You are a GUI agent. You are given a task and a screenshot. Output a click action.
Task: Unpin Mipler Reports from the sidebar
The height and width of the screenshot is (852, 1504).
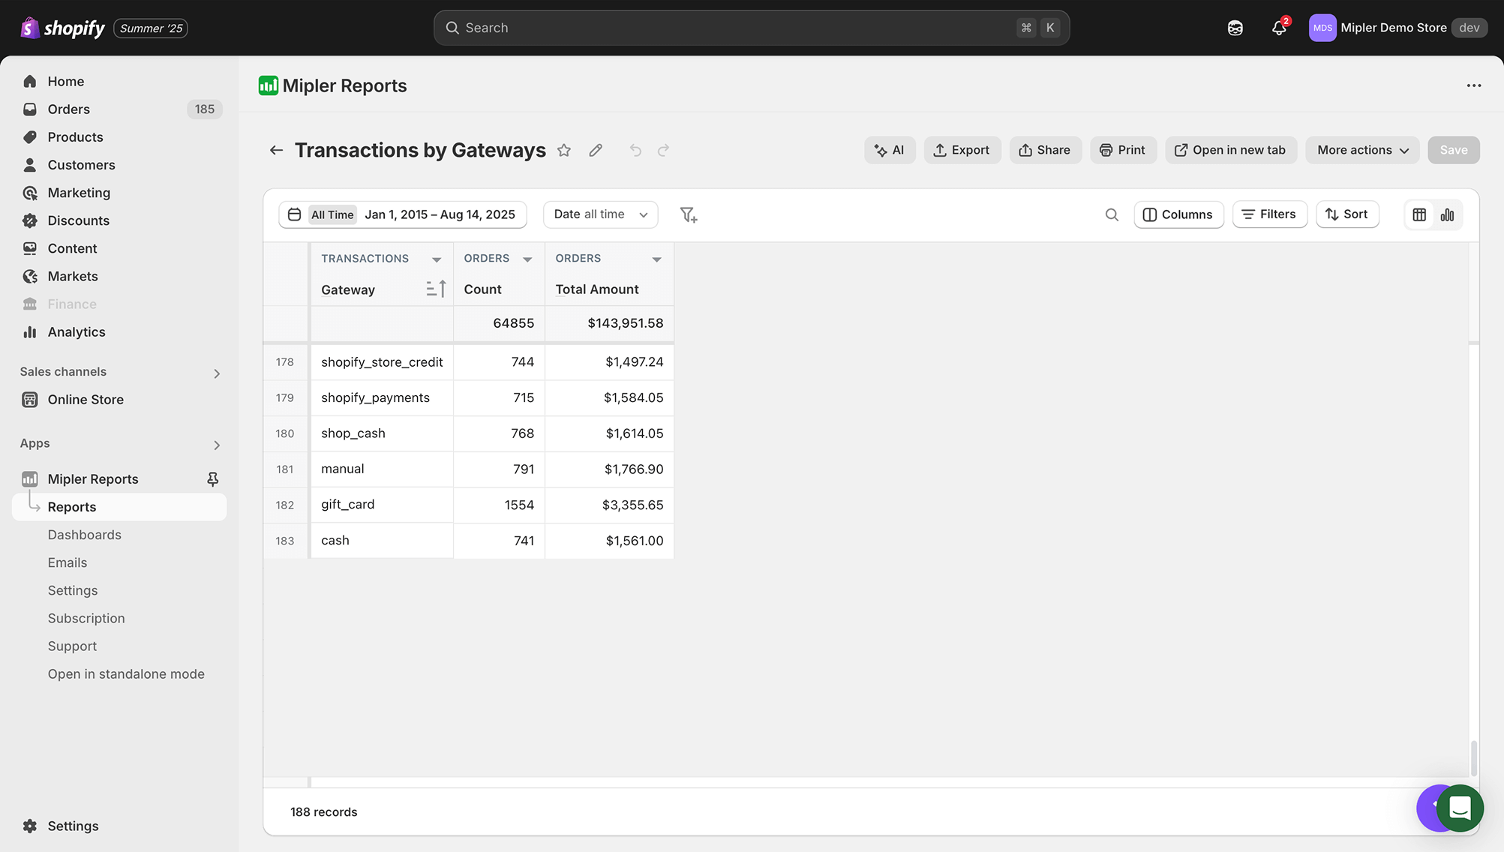[213, 478]
